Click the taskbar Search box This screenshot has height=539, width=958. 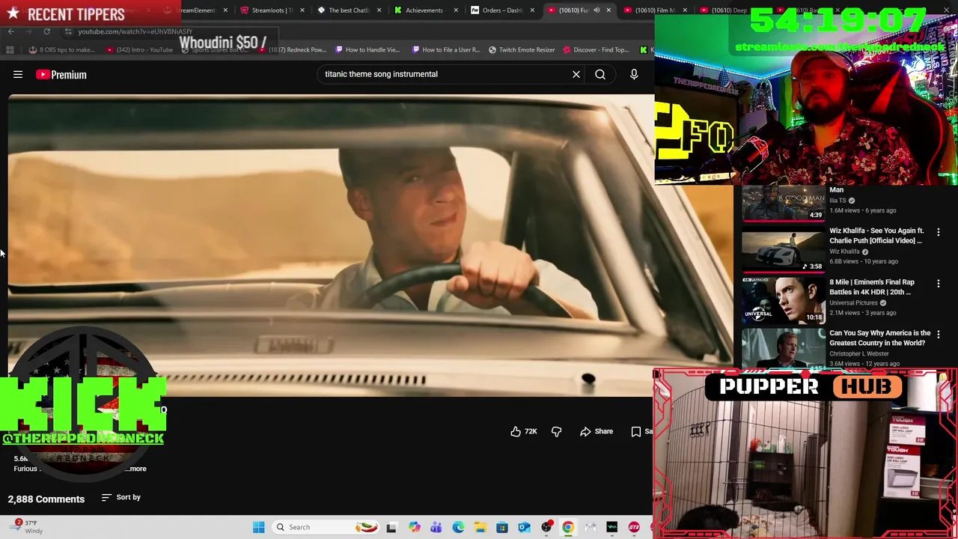[x=326, y=527]
